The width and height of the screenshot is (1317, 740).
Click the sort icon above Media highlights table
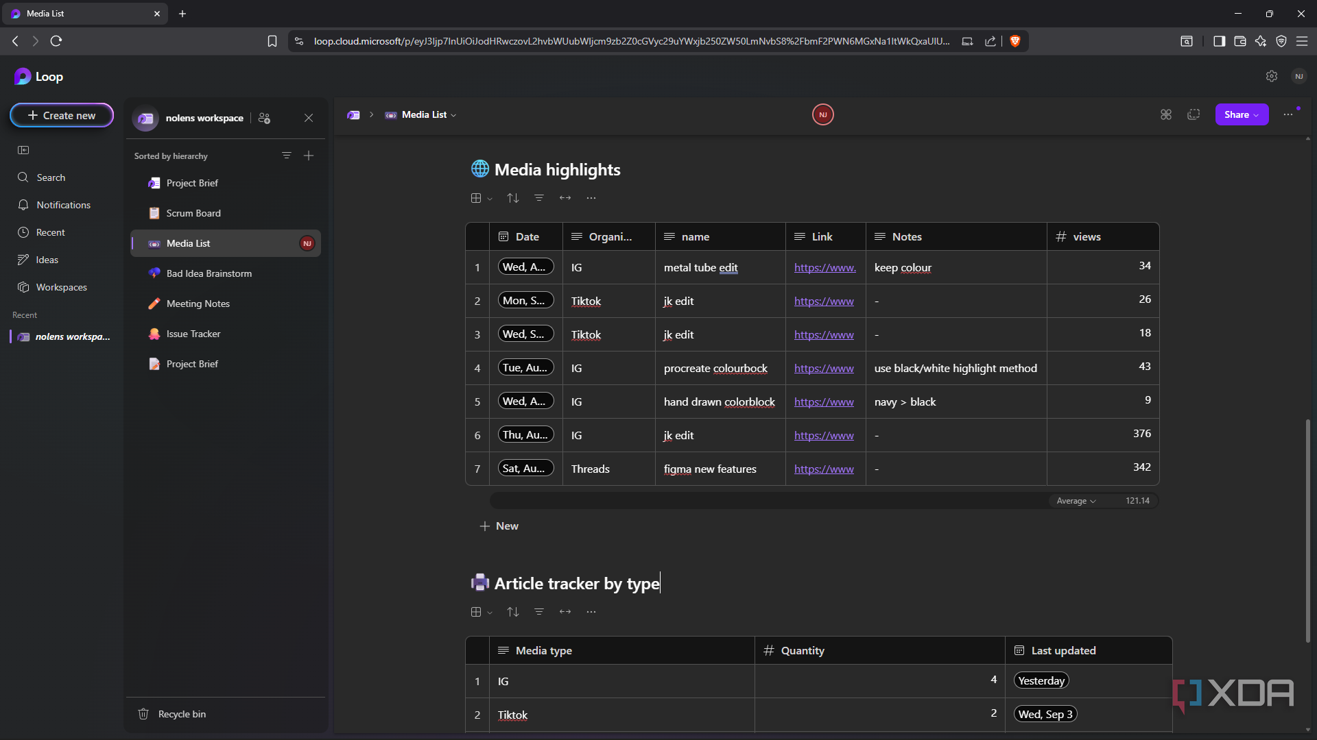click(512, 198)
